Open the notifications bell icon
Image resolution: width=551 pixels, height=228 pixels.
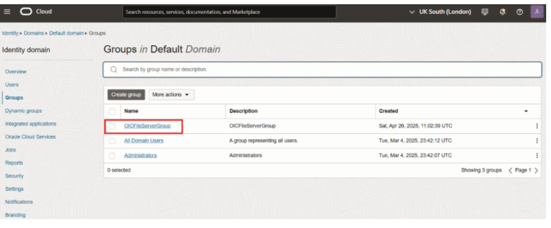(503, 12)
